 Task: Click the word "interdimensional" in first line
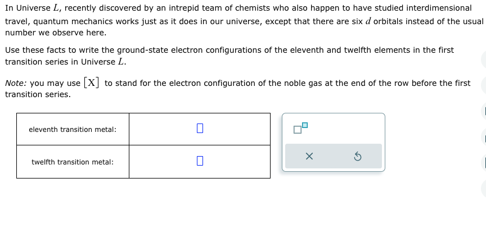439,8
